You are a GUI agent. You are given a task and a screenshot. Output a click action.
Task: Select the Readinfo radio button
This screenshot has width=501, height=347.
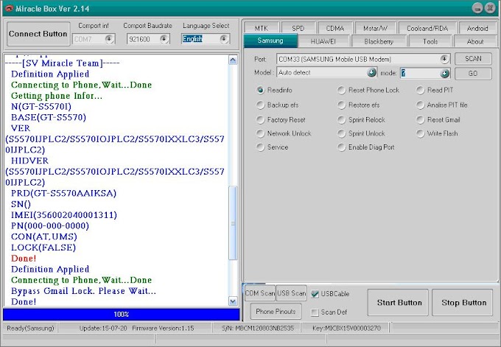(261, 90)
